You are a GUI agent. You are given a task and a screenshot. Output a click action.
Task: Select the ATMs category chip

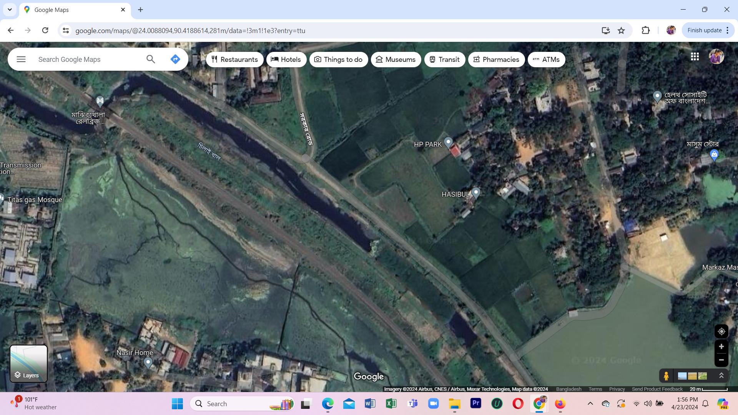546,60
